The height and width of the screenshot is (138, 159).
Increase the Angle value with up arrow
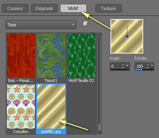[123, 65]
